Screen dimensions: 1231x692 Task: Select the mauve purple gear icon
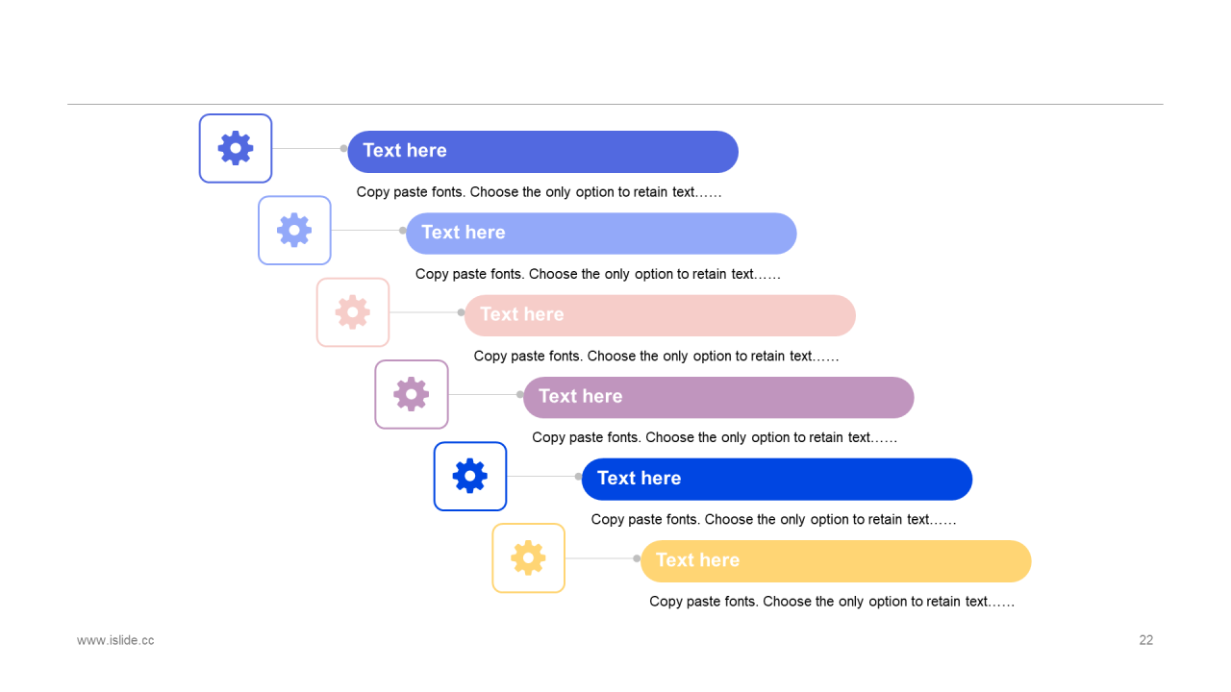(412, 394)
